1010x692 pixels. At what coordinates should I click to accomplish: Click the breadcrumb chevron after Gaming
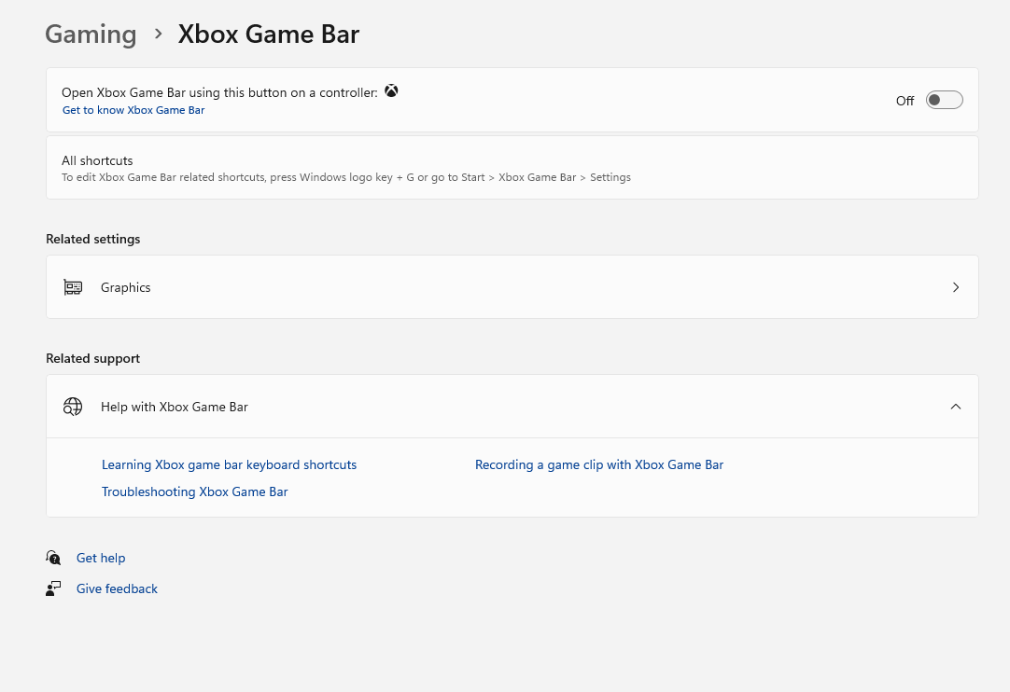tap(159, 34)
